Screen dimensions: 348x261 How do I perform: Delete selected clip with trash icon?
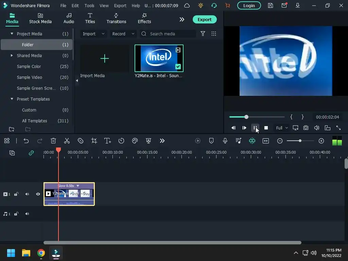(x=53, y=141)
